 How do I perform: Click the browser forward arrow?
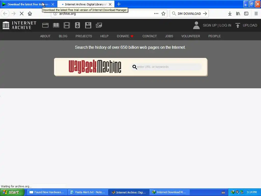coord(14,14)
